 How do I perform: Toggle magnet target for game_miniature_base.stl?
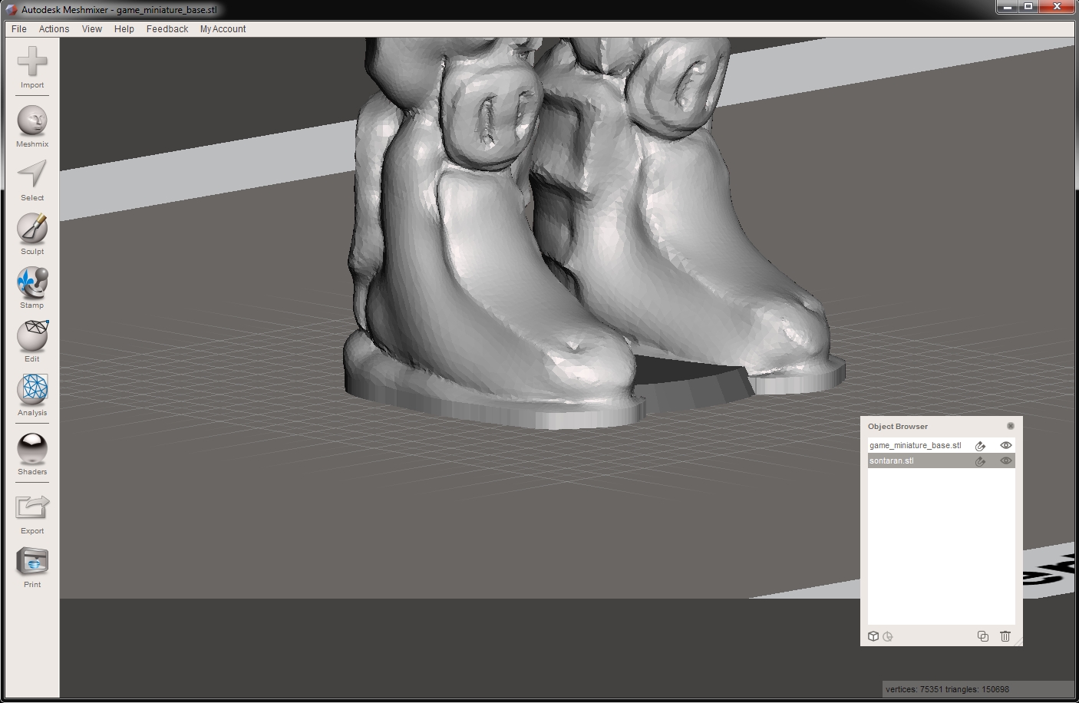980,445
